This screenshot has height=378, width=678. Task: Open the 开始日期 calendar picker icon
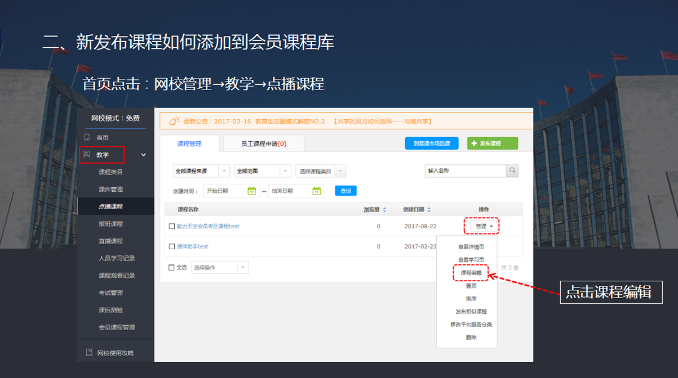point(252,191)
